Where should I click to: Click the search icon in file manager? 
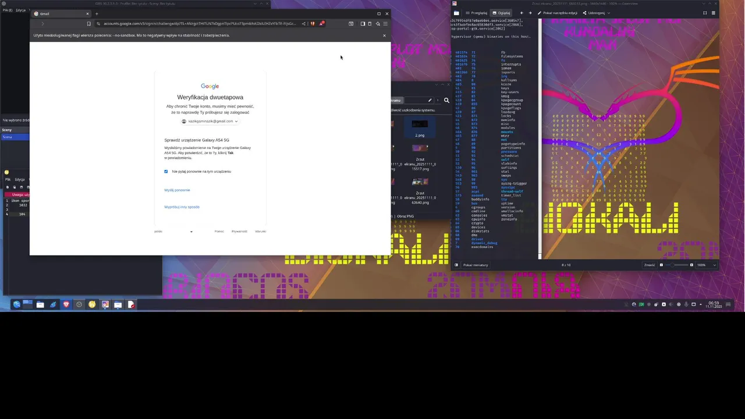click(x=446, y=100)
